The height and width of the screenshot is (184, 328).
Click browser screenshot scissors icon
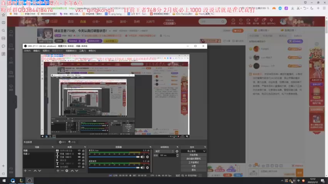coord(298,8)
